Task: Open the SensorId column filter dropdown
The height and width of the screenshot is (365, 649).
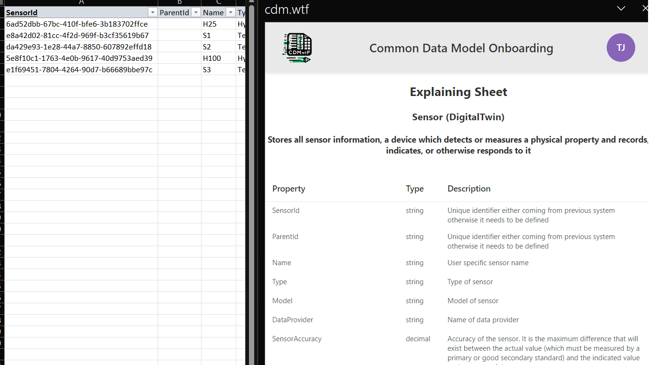Action: pos(153,13)
